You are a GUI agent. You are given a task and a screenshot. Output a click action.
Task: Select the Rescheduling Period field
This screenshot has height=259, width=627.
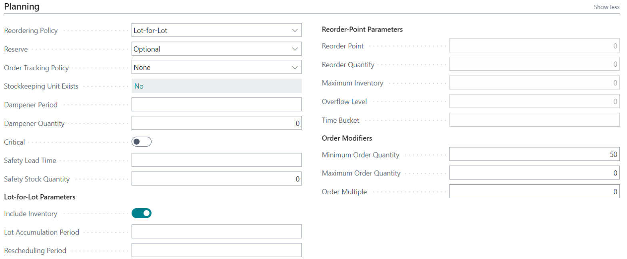[x=216, y=250]
